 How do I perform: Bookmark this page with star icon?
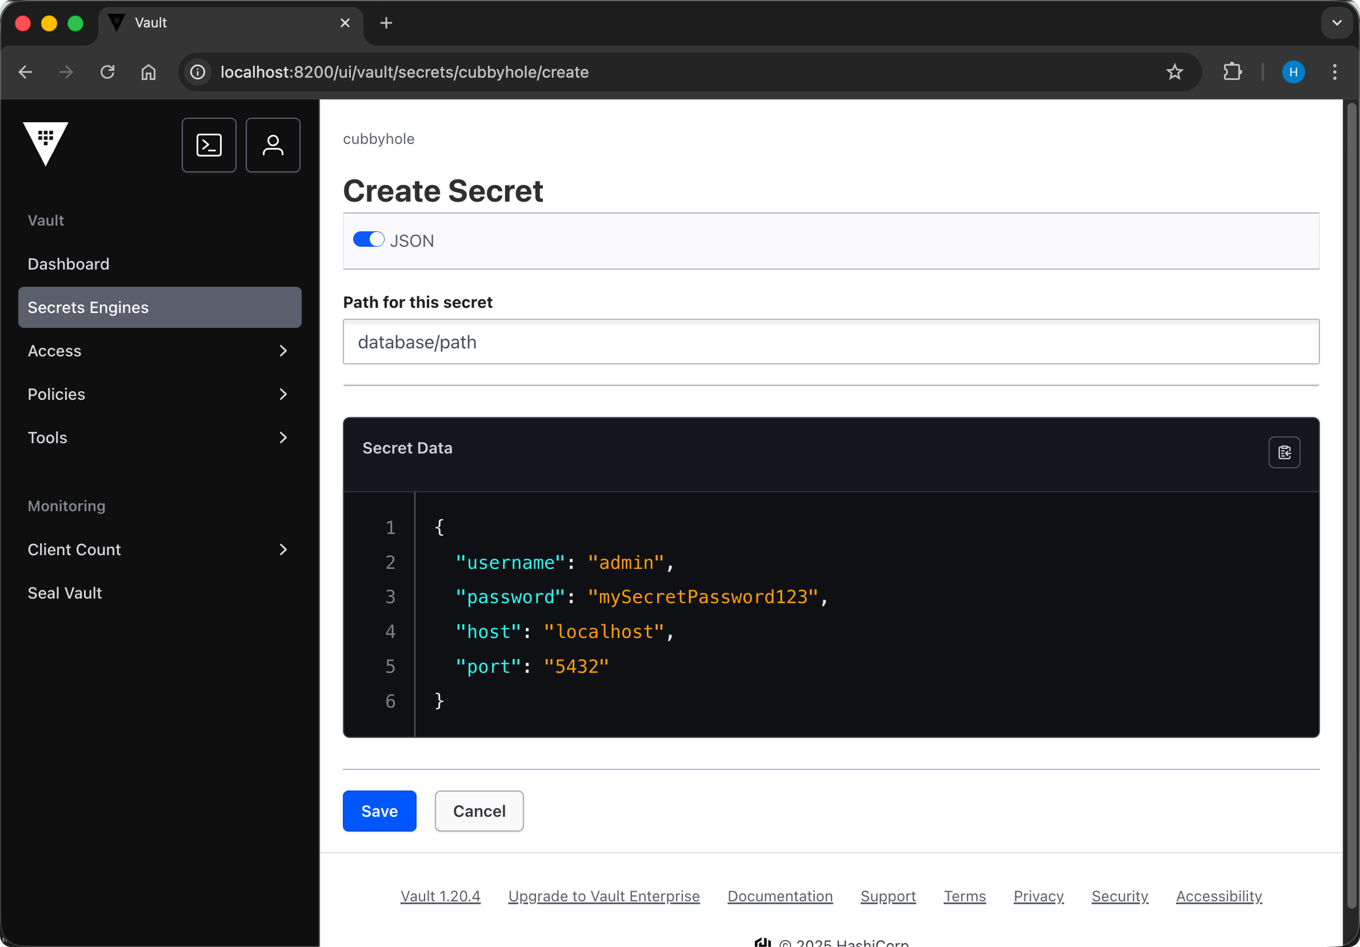coord(1174,73)
